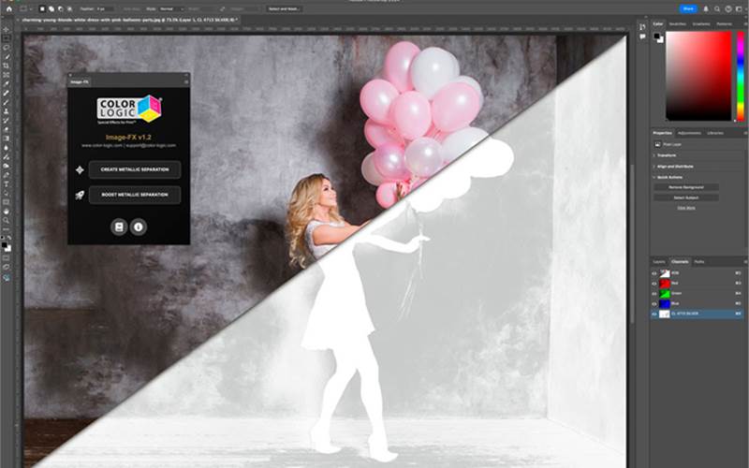
Task: Select the Eyedropper tool
Action: coord(7,84)
